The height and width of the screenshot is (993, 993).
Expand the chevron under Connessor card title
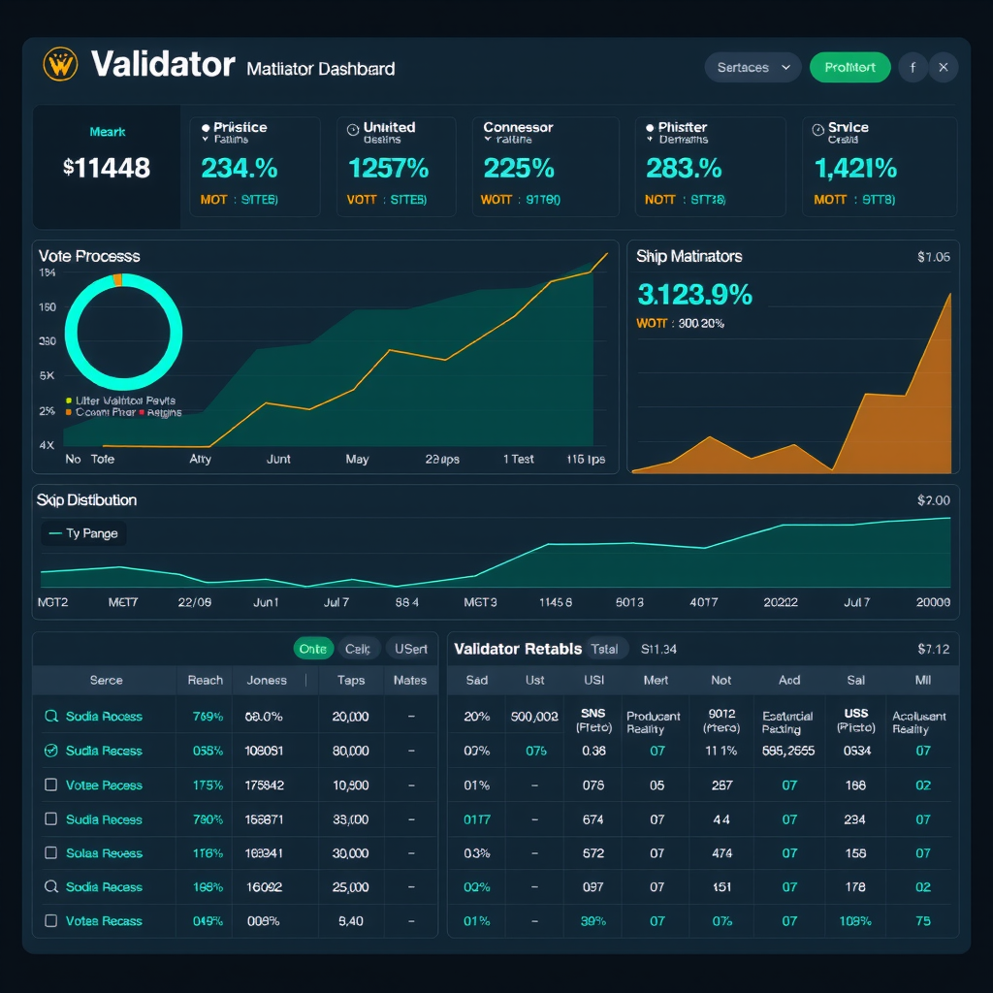click(x=487, y=140)
